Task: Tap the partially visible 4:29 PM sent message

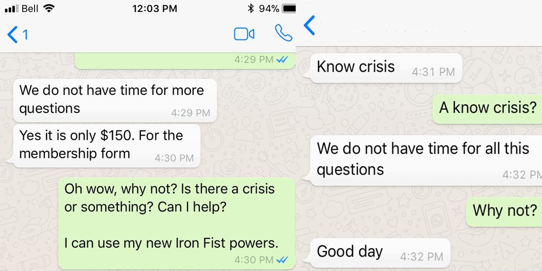Action: pos(185,61)
